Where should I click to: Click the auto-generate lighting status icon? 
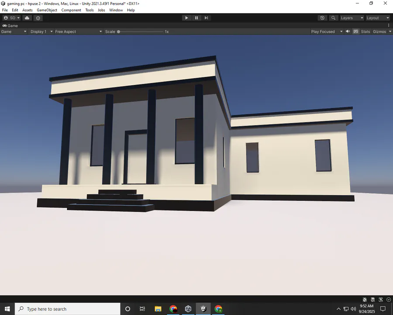381,299
